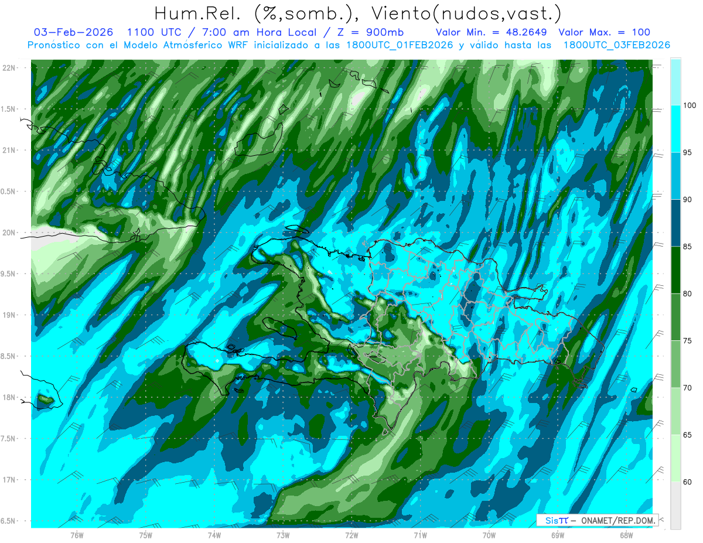Click the "1800UTC_03FEB2026" valid-until time
Screen dimensions: 703x543
[616, 45]
